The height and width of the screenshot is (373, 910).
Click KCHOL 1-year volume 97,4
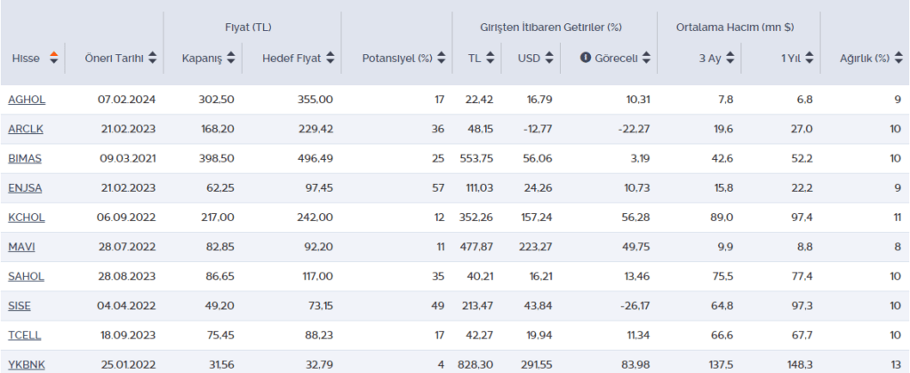coord(802,218)
